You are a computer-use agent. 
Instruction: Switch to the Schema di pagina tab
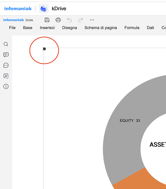[x=101, y=28]
